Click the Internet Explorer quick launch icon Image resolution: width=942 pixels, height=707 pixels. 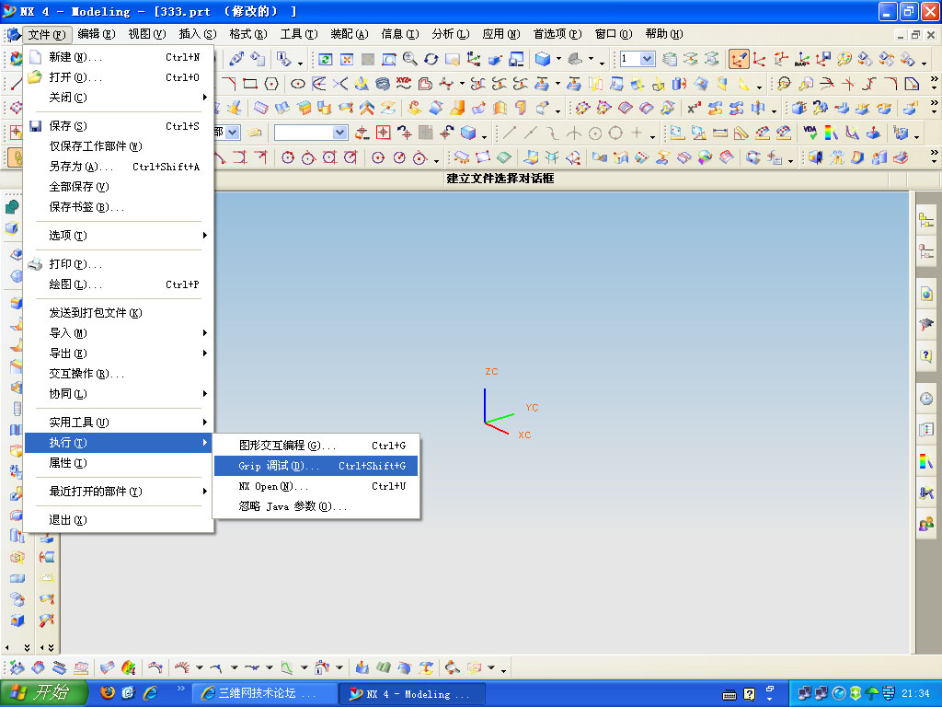pyautogui.click(x=150, y=693)
